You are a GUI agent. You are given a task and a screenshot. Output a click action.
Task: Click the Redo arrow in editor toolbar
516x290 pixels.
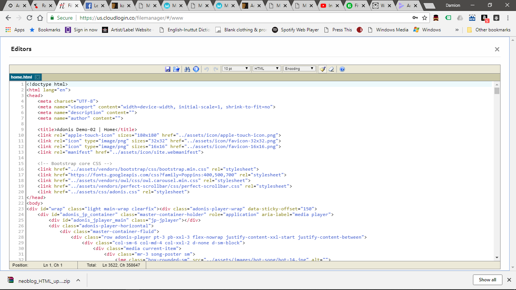216,69
